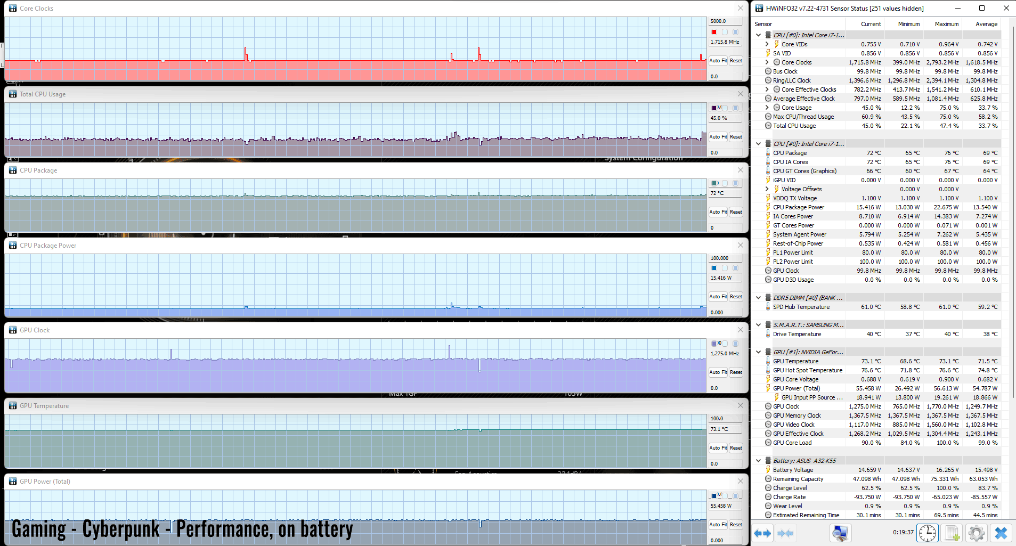Click the Current column header
Screen dimensions: 1016x546
865,24
